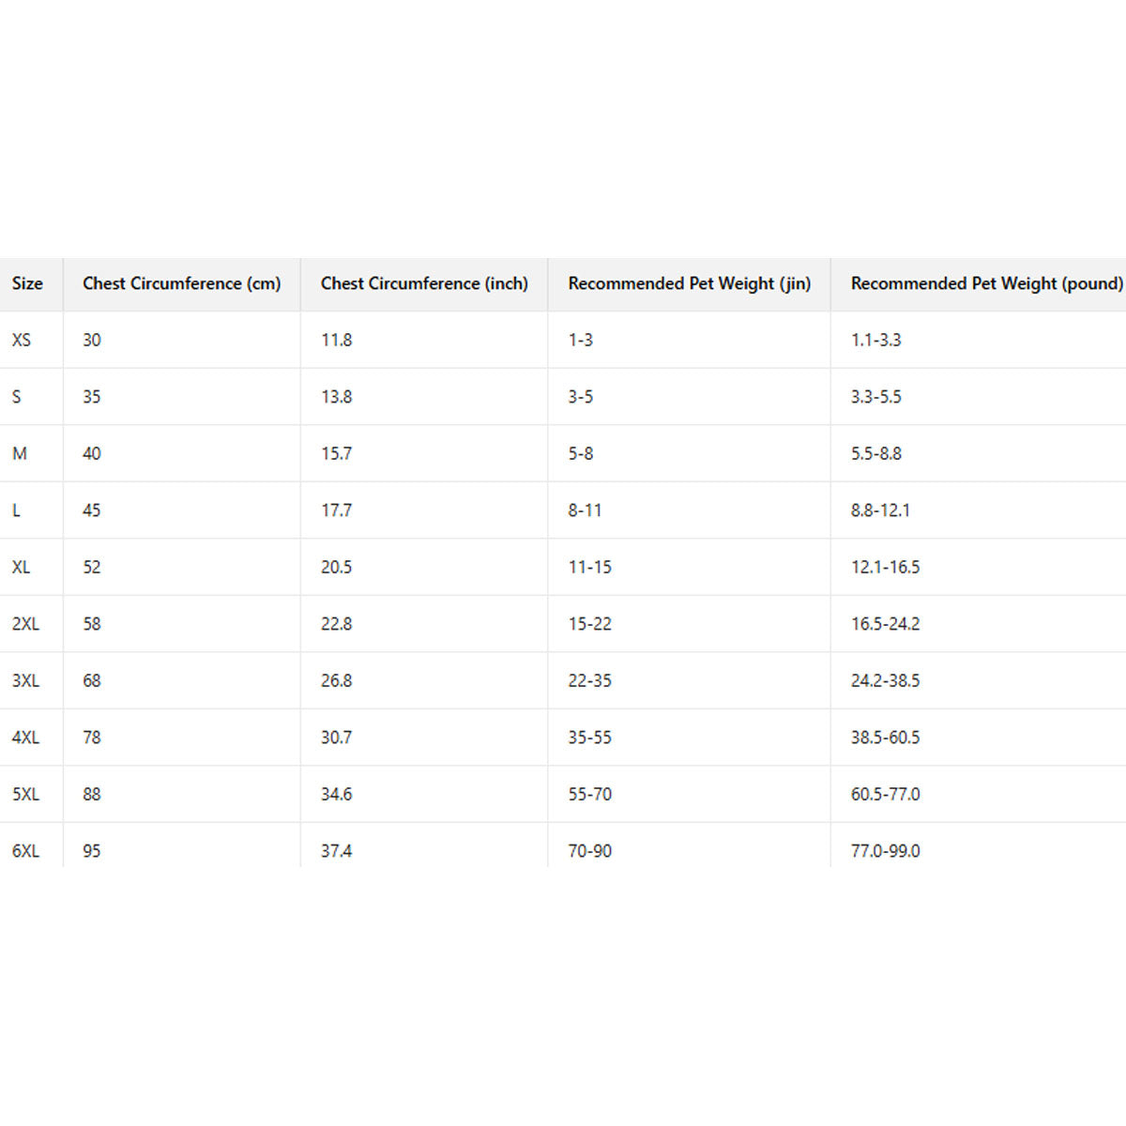Select the 5XL size row label
1126x1126 pixels.
(x=25, y=794)
